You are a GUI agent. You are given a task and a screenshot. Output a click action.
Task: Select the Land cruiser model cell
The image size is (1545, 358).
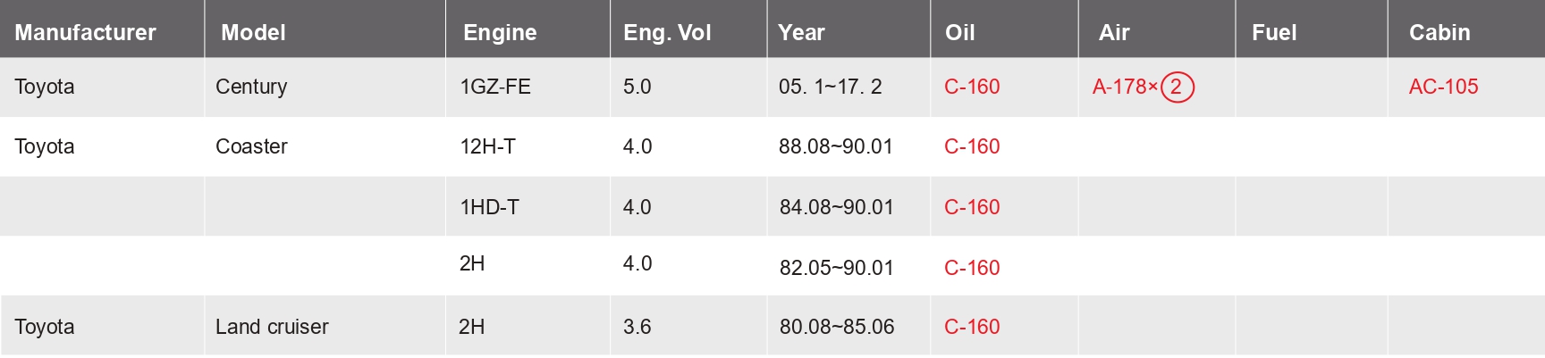click(x=325, y=327)
